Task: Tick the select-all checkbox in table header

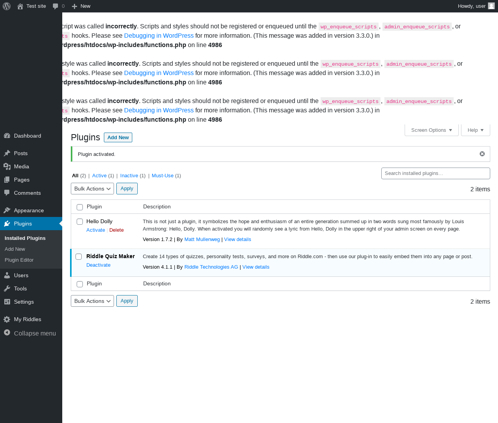Action: coord(80,207)
